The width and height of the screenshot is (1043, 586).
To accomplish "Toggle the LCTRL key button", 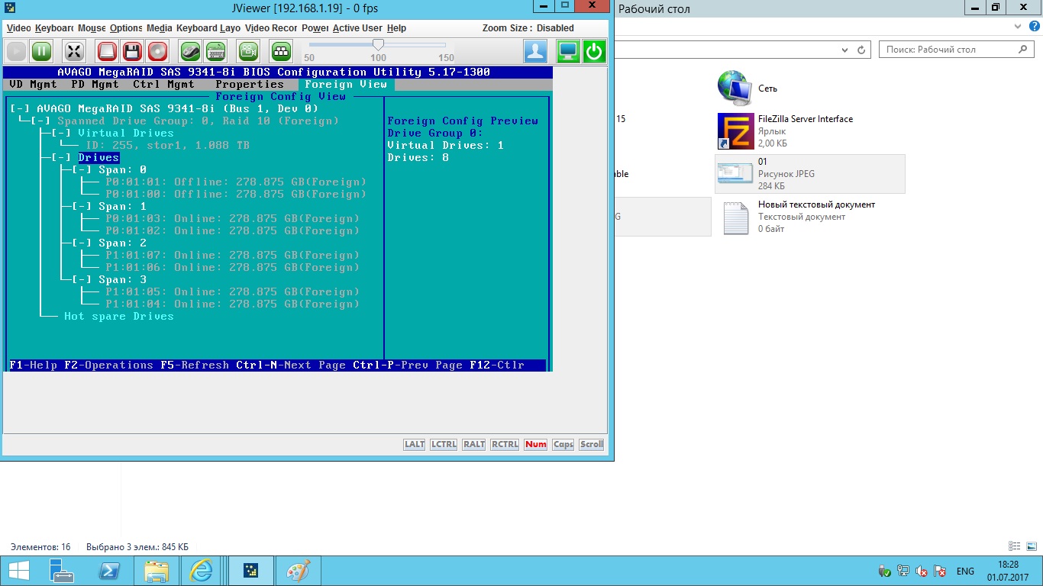I will pyautogui.click(x=444, y=444).
